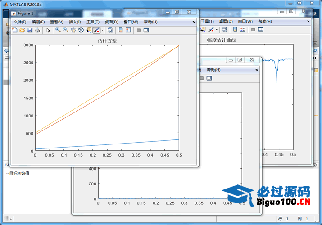The image size is (322, 225).
Task: Toggle Zoom In tool in Figure 1
Action: [58, 30]
